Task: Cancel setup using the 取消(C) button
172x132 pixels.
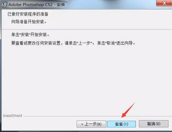Action: click(154, 124)
